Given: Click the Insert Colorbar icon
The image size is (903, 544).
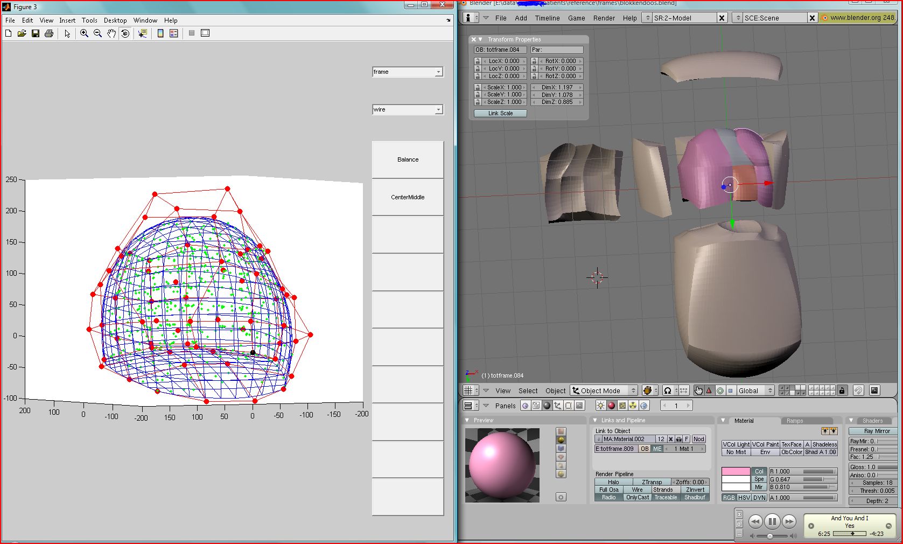Looking at the screenshot, I should tap(160, 33).
